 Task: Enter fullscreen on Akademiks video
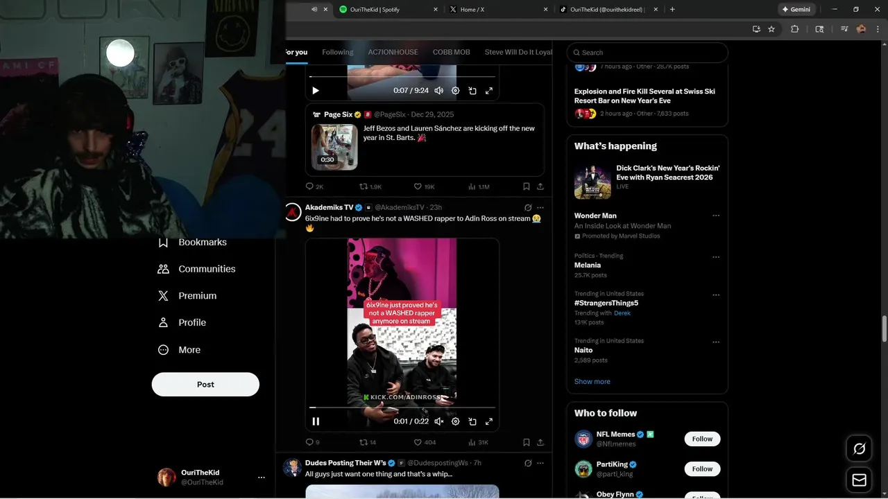point(489,421)
